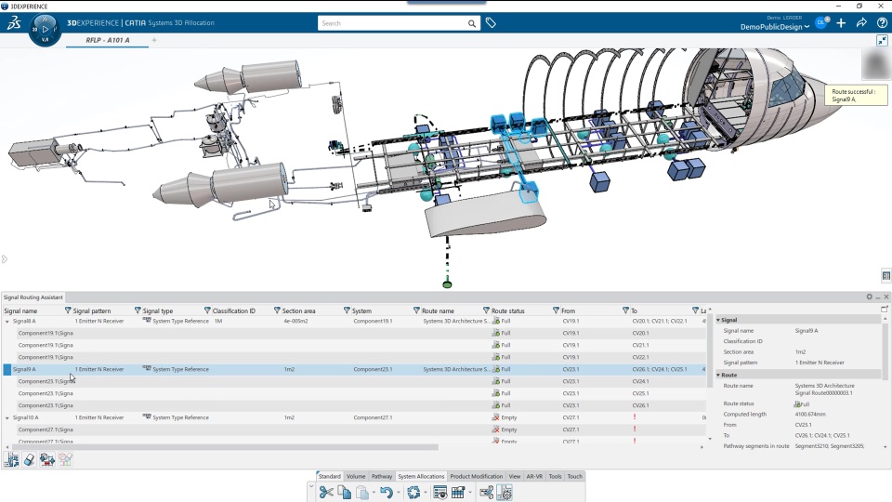
Task: Open the Paste options dropdown arrow
Action: point(374,493)
